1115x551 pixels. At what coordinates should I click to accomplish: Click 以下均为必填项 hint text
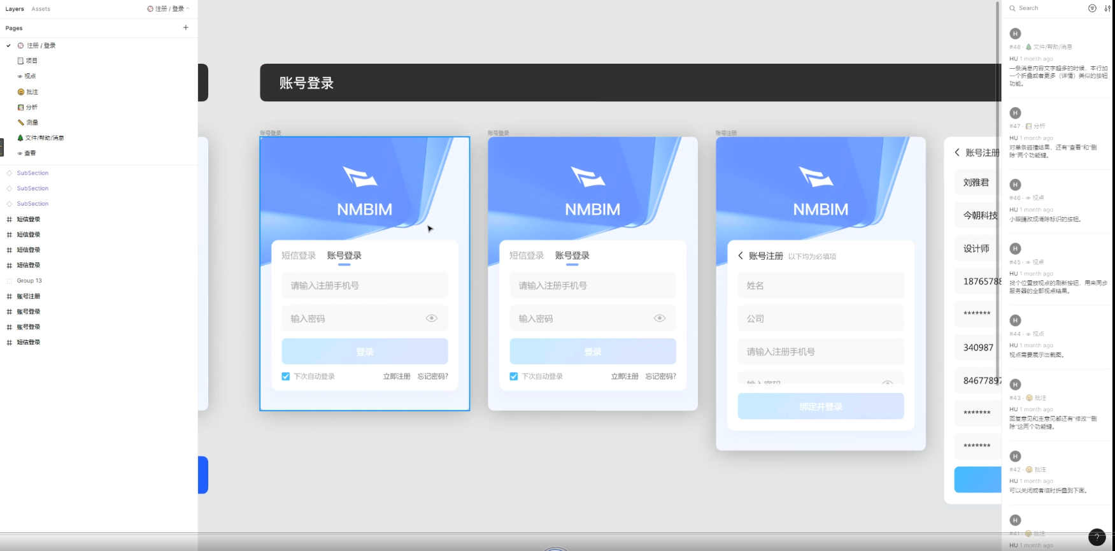pos(812,257)
